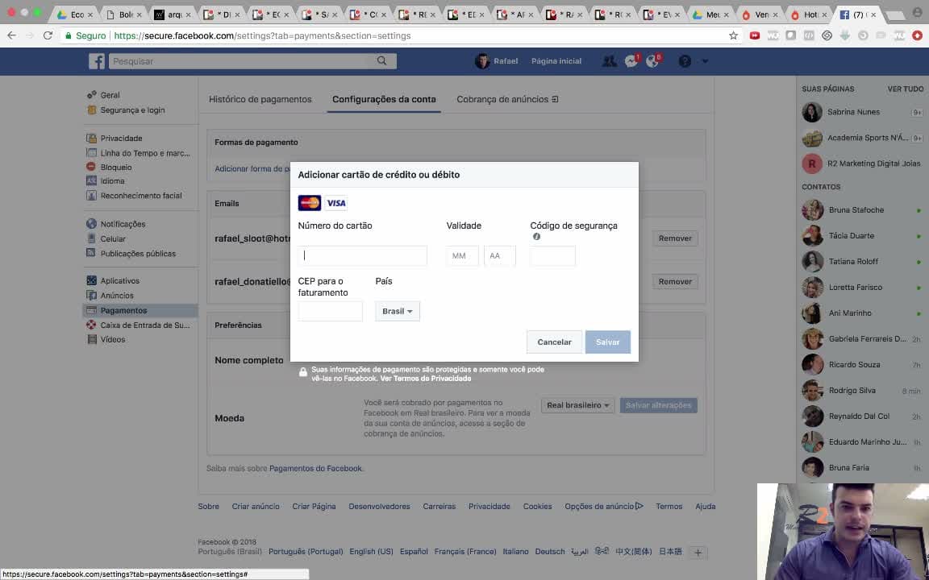Click Cancelar in the card dialog
This screenshot has width=929, height=580.
click(x=554, y=342)
